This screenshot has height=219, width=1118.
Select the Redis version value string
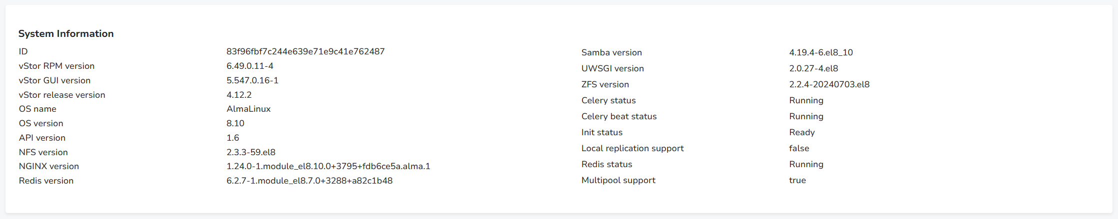click(309, 181)
